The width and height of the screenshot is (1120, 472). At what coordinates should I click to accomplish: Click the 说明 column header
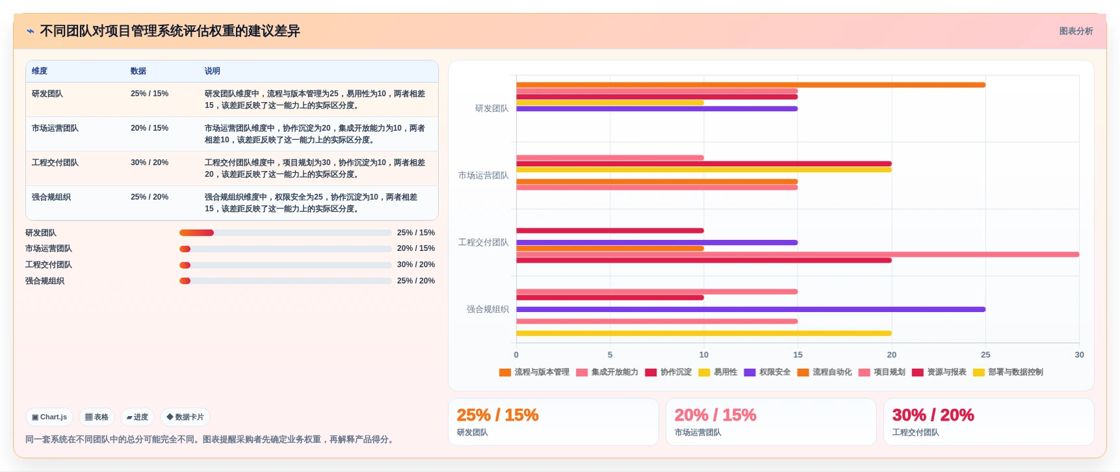point(213,71)
